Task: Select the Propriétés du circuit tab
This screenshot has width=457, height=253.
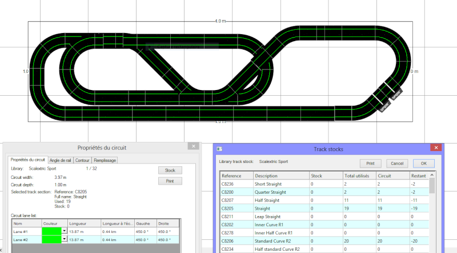Action: [28, 161]
